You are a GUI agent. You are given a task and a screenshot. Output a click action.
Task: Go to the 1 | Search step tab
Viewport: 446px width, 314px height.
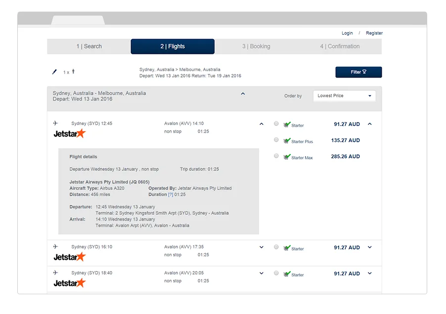[x=89, y=46]
